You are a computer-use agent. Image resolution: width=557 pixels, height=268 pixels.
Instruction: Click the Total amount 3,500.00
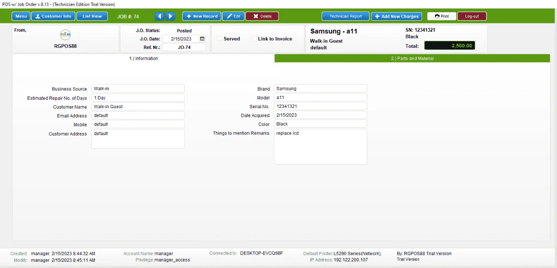[x=450, y=46]
